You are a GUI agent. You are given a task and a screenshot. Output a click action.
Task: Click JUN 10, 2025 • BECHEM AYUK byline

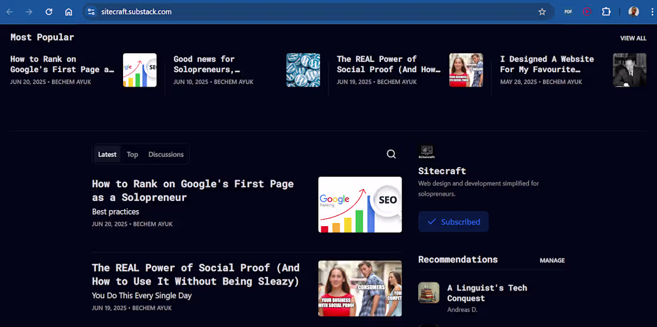tap(213, 82)
